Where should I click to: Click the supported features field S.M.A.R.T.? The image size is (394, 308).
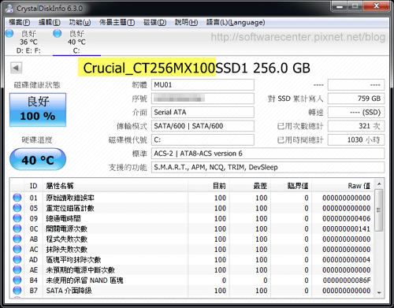pyautogui.click(x=268, y=167)
